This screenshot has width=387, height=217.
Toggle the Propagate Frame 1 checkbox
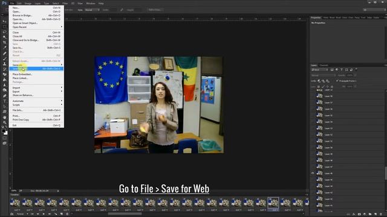[337, 81]
